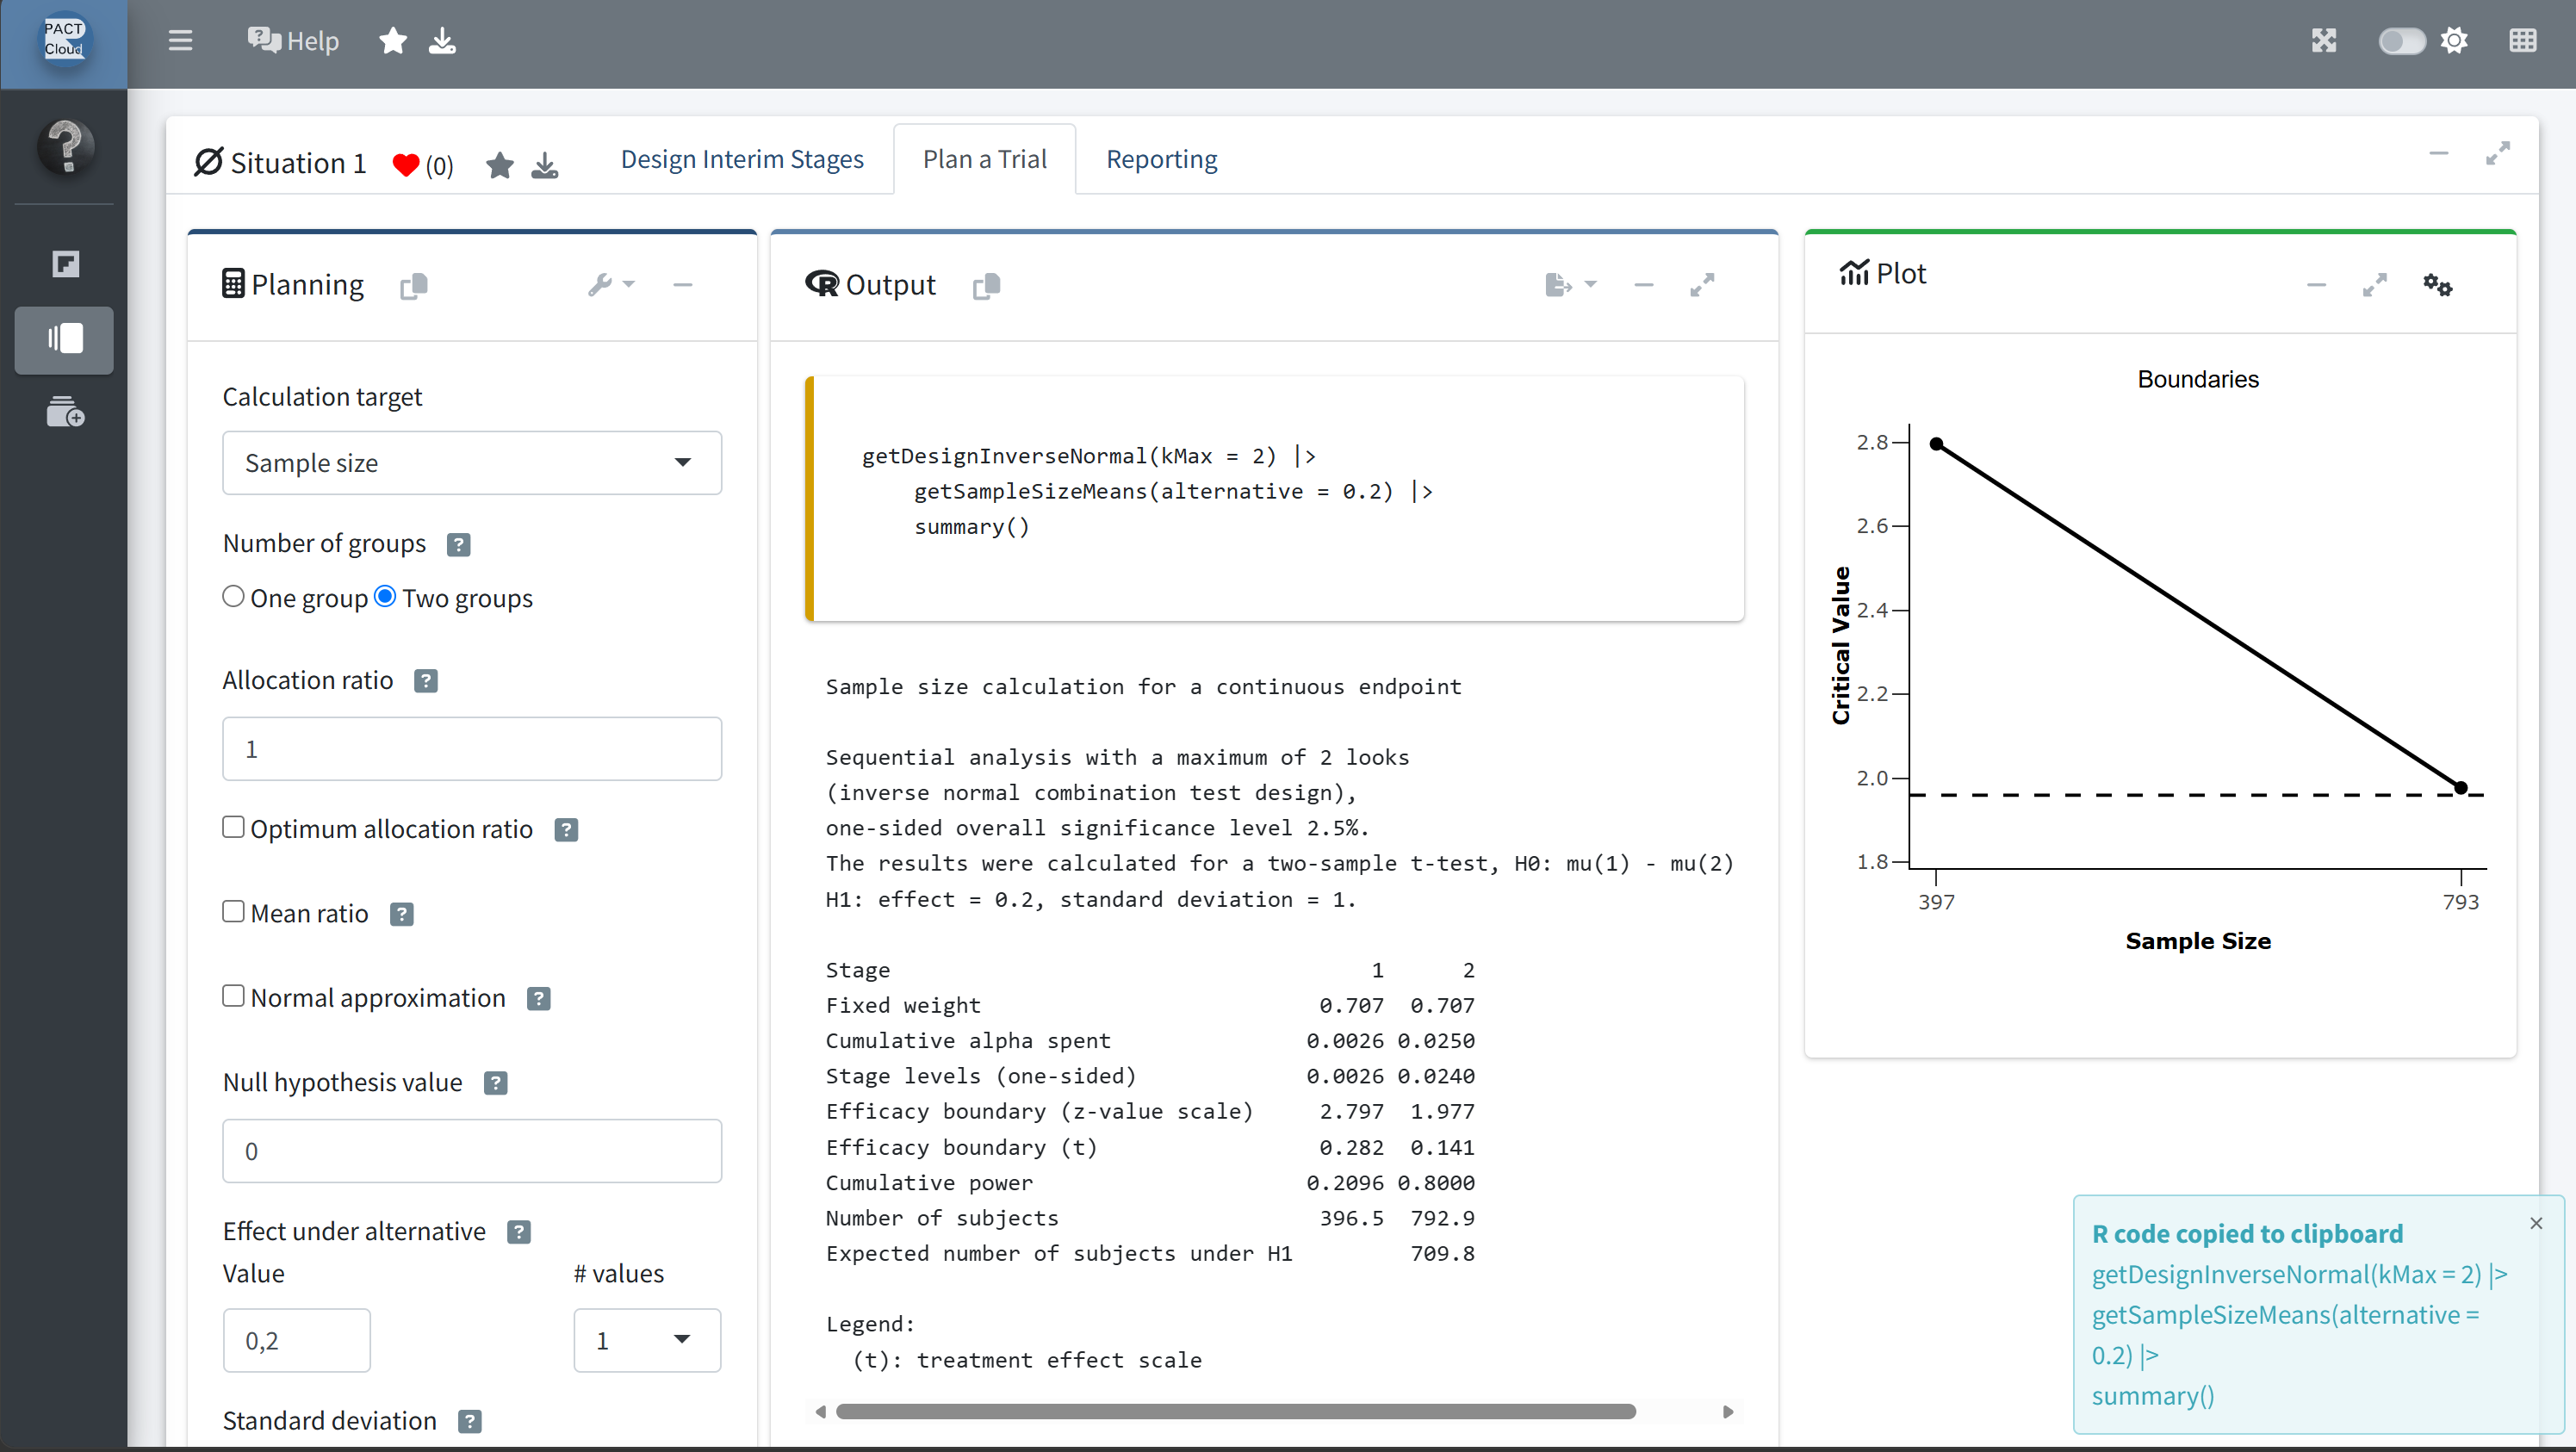
Task: Click the '709.8' expected subjects value
Action: tap(1442, 1253)
